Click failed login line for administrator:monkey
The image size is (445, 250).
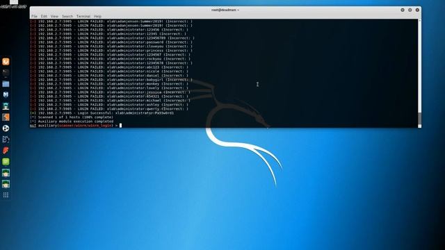tap(109, 83)
